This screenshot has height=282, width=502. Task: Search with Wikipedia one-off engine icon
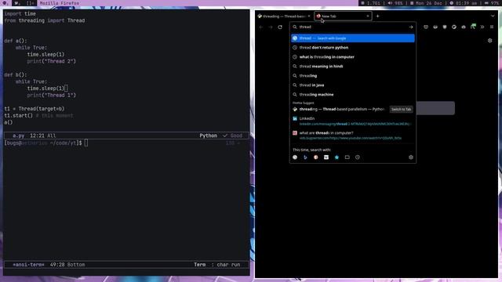(326, 157)
